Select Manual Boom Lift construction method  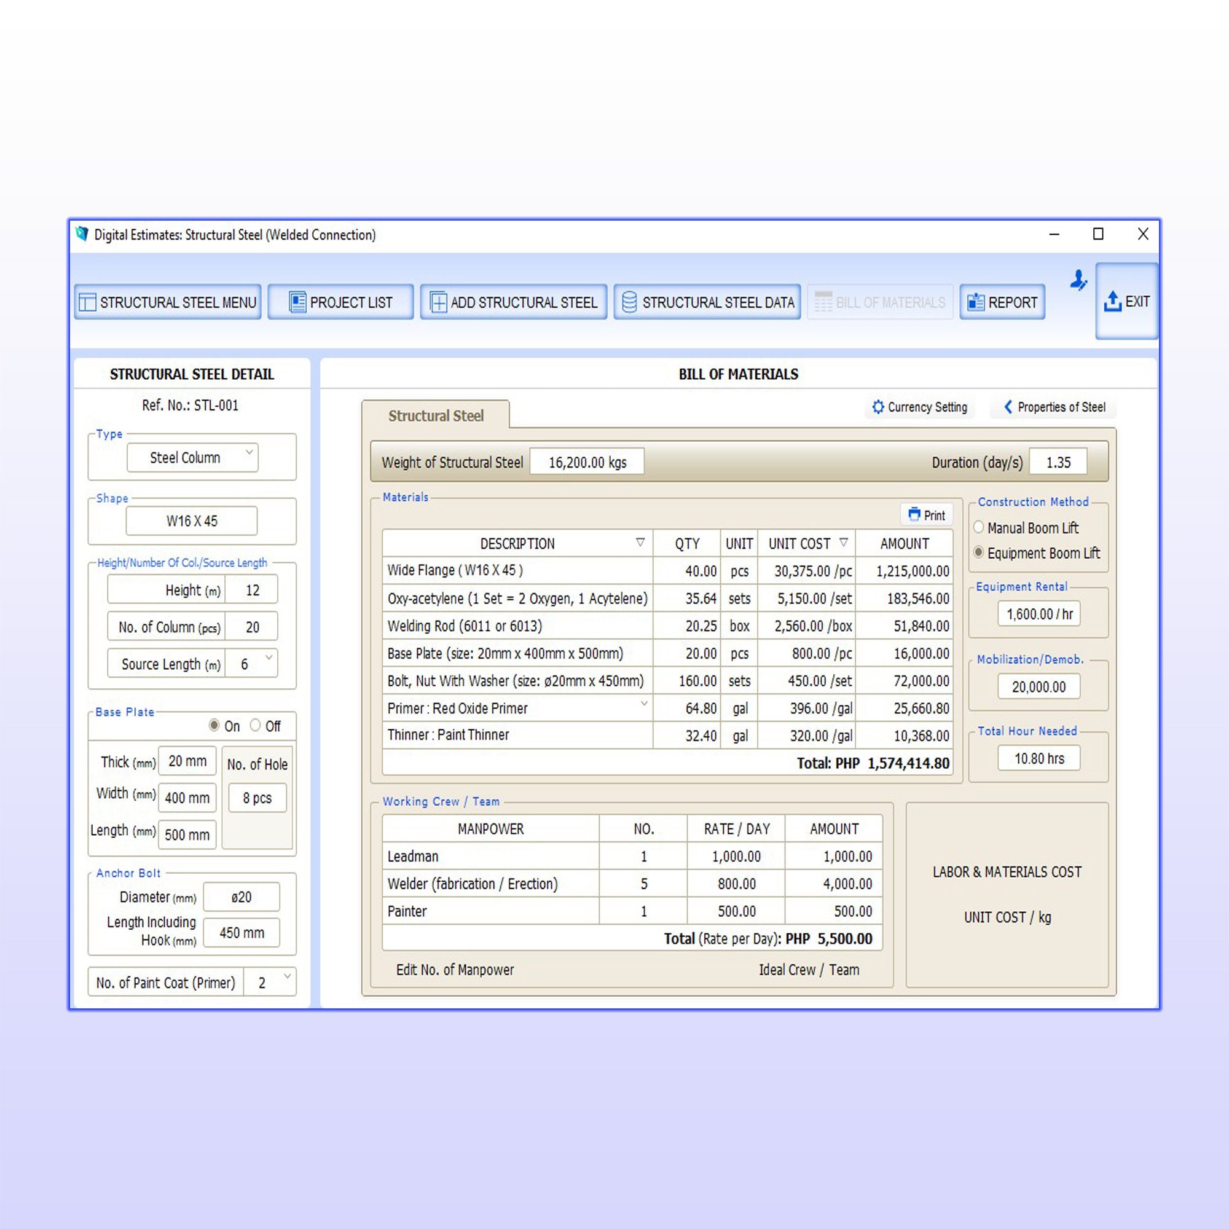pos(978,527)
